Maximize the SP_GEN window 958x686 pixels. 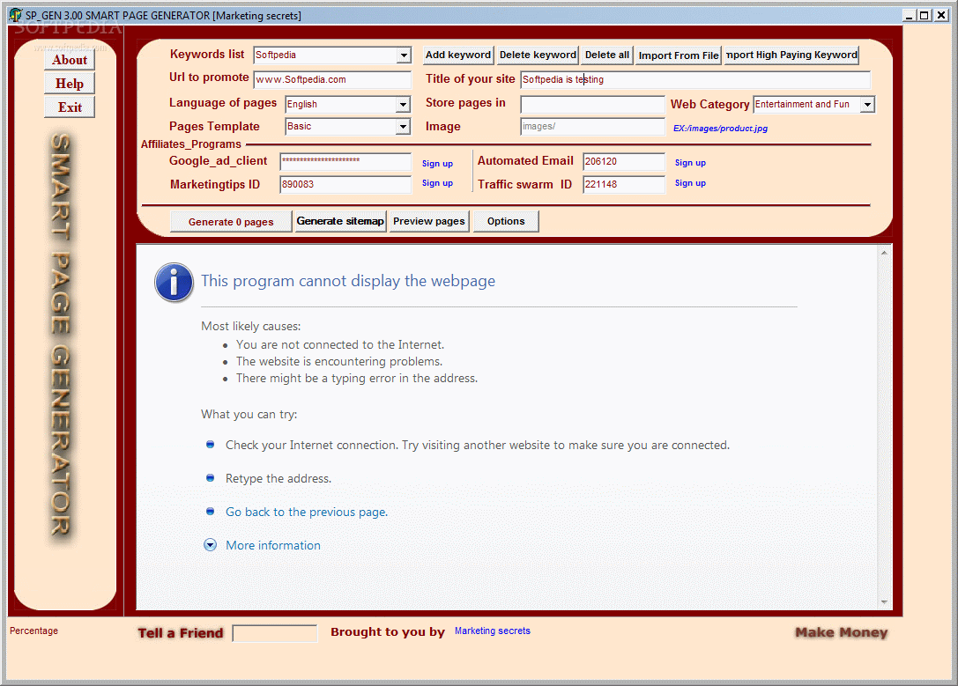925,15
